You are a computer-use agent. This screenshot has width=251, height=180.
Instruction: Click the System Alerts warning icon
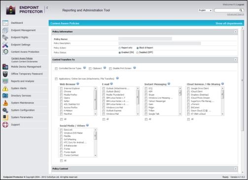pyautogui.click(x=5, y=89)
